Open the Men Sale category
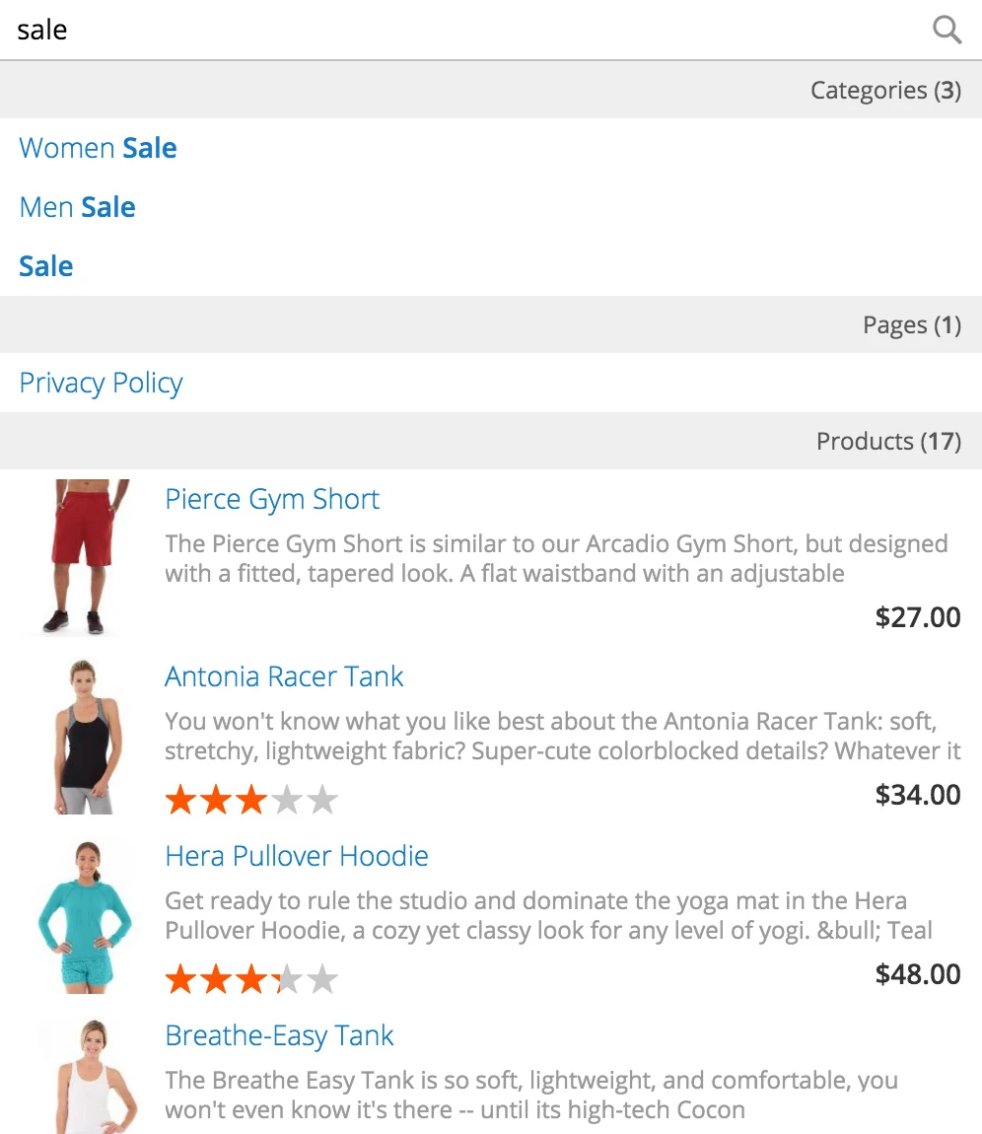982x1134 pixels. click(x=77, y=207)
